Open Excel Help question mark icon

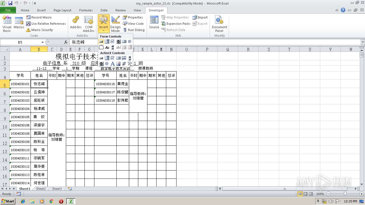(343, 10)
